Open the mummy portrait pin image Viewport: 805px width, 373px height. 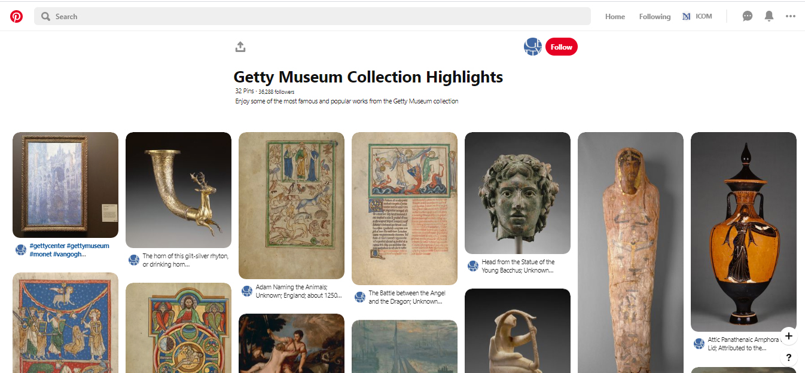[x=630, y=252]
